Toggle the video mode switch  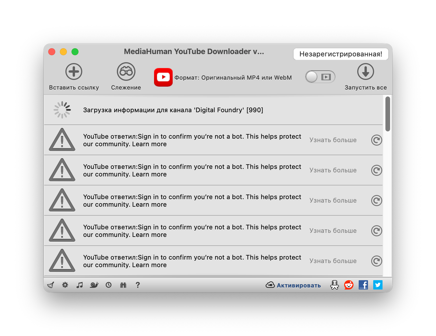(x=320, y=77)
